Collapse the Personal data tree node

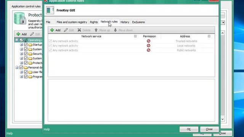pyautogui.click(x=17, y=67)
